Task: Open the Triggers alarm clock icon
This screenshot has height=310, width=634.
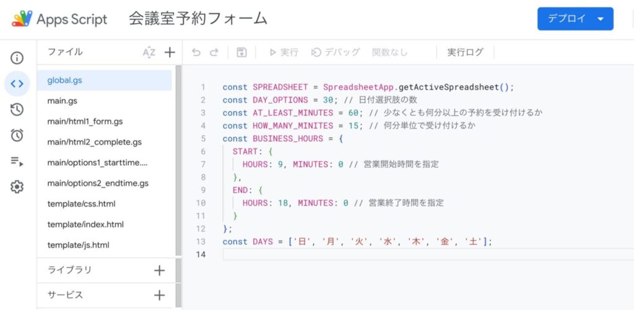Action: tap(17, 136)
